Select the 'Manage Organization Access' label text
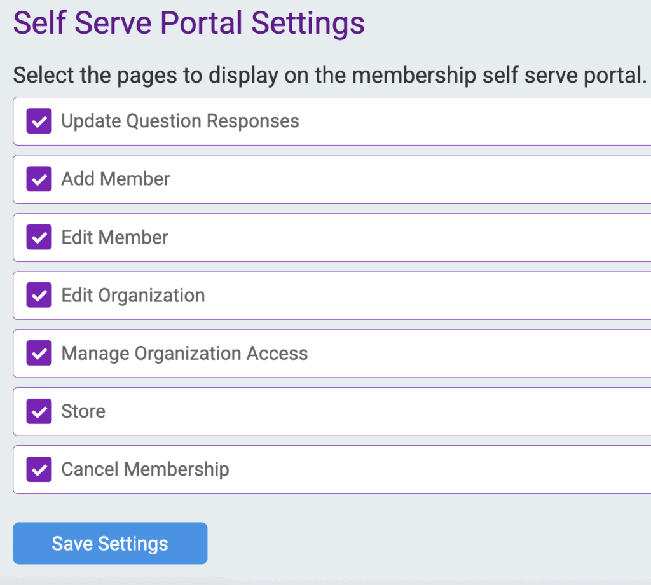 (184, 354)
